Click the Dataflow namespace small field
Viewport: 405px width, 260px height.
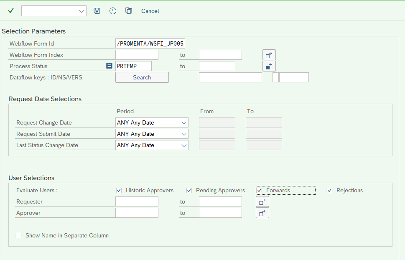click(x=275, y=77)
